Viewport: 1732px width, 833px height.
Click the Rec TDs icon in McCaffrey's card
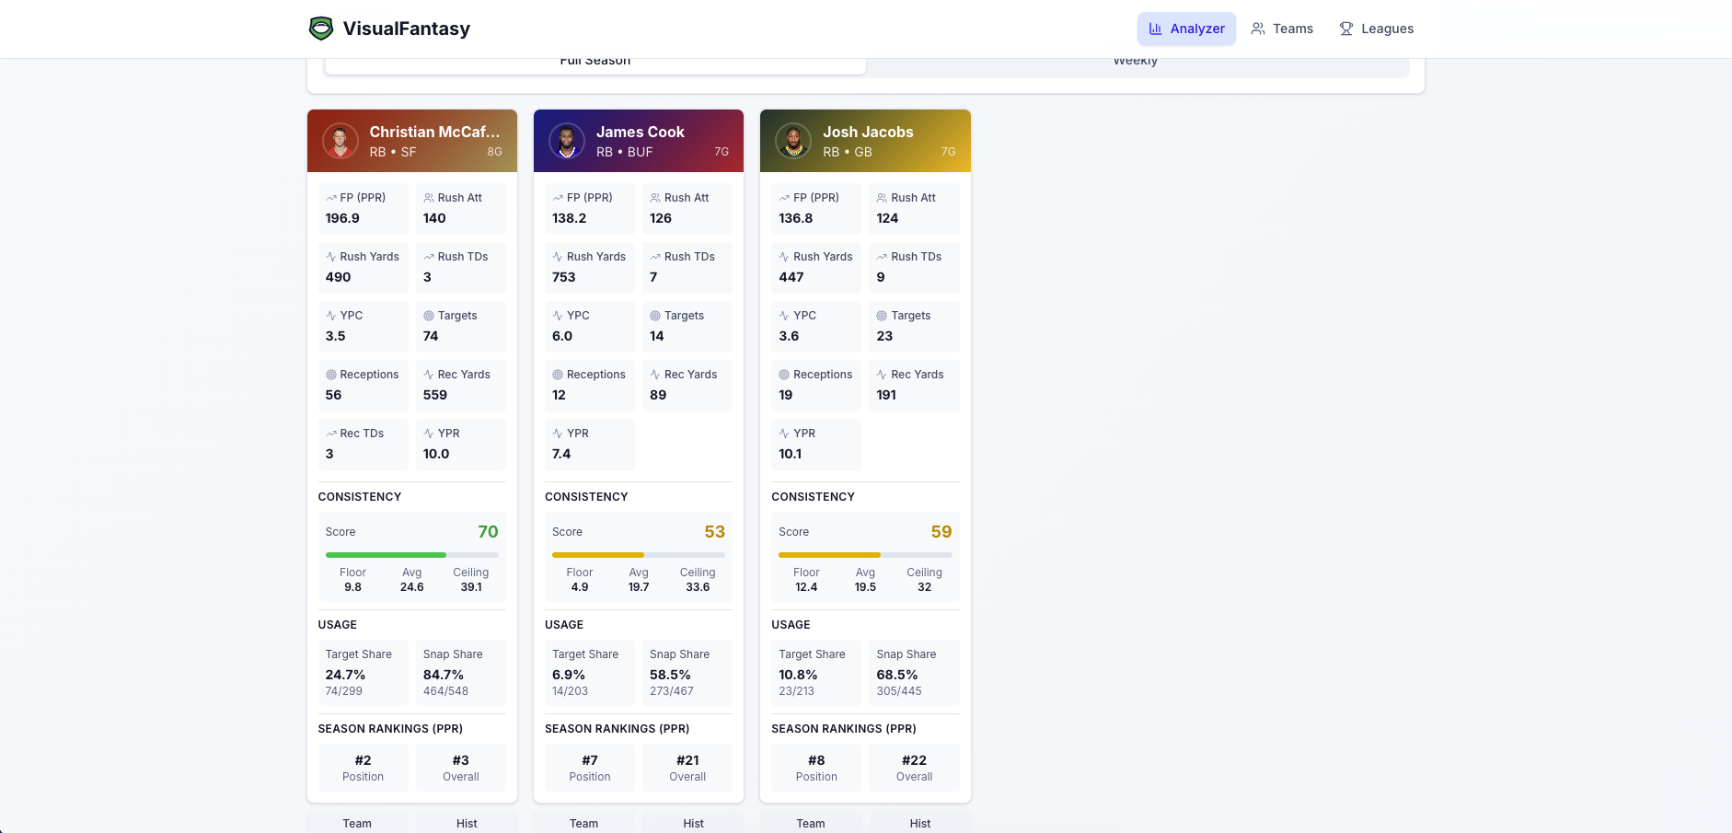pos(331,434)
